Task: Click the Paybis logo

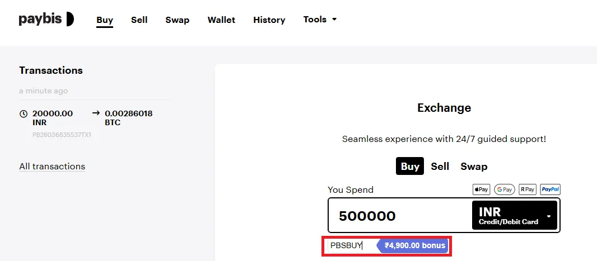Action: (46, 20)
